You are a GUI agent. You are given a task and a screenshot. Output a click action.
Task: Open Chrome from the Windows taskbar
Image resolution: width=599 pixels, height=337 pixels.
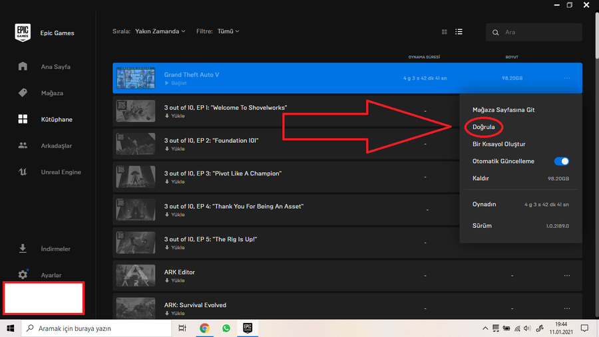(x=204, y=328)
